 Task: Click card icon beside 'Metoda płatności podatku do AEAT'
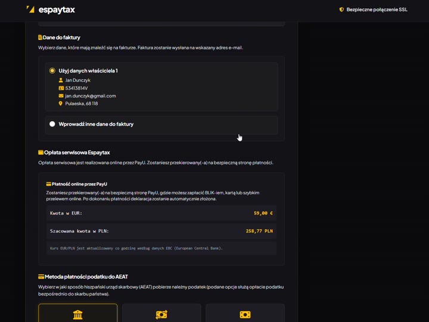point(41,277)
